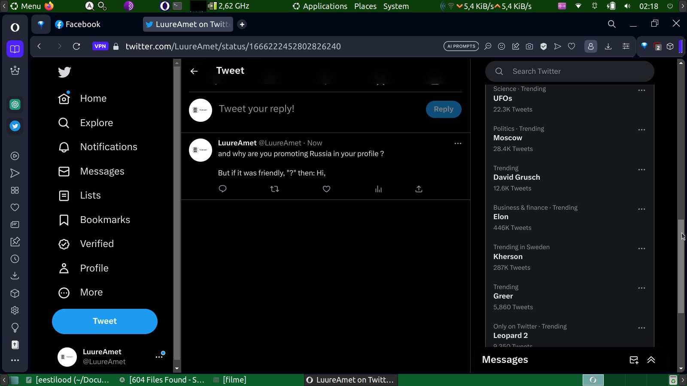687x386 pixels.
Task: Open more options for Elon trend
Action: (641, 209)
